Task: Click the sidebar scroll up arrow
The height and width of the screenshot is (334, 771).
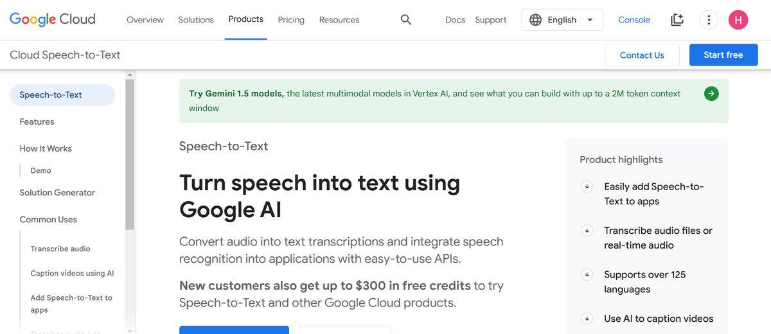Action: click(x=130, y=75)
